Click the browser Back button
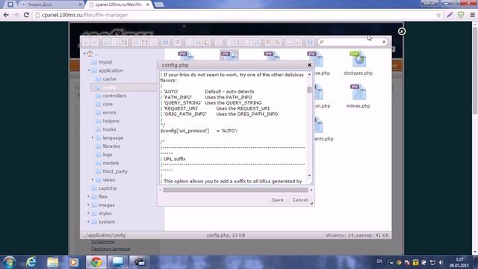478x269 pixels. pyautogui.click(x=6, y=15)
